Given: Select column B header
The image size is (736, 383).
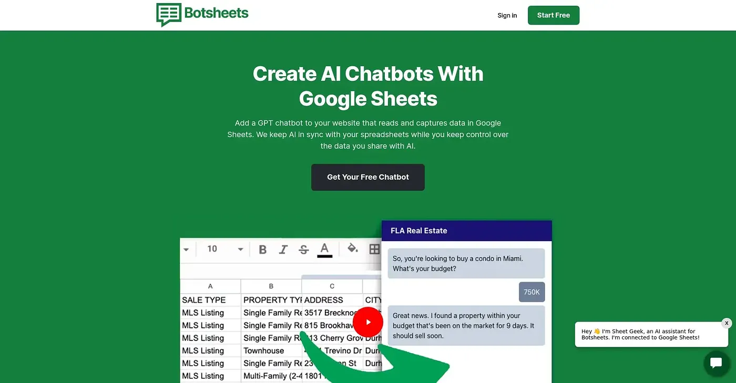Looking at the screenshot, I should (271, 286).
